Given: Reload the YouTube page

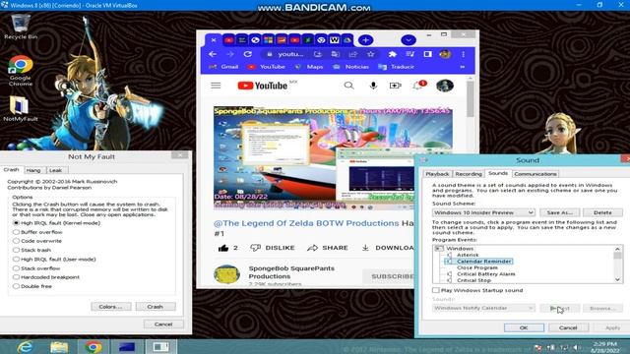Looking at the screenshot, I should (x=247, y=54).
